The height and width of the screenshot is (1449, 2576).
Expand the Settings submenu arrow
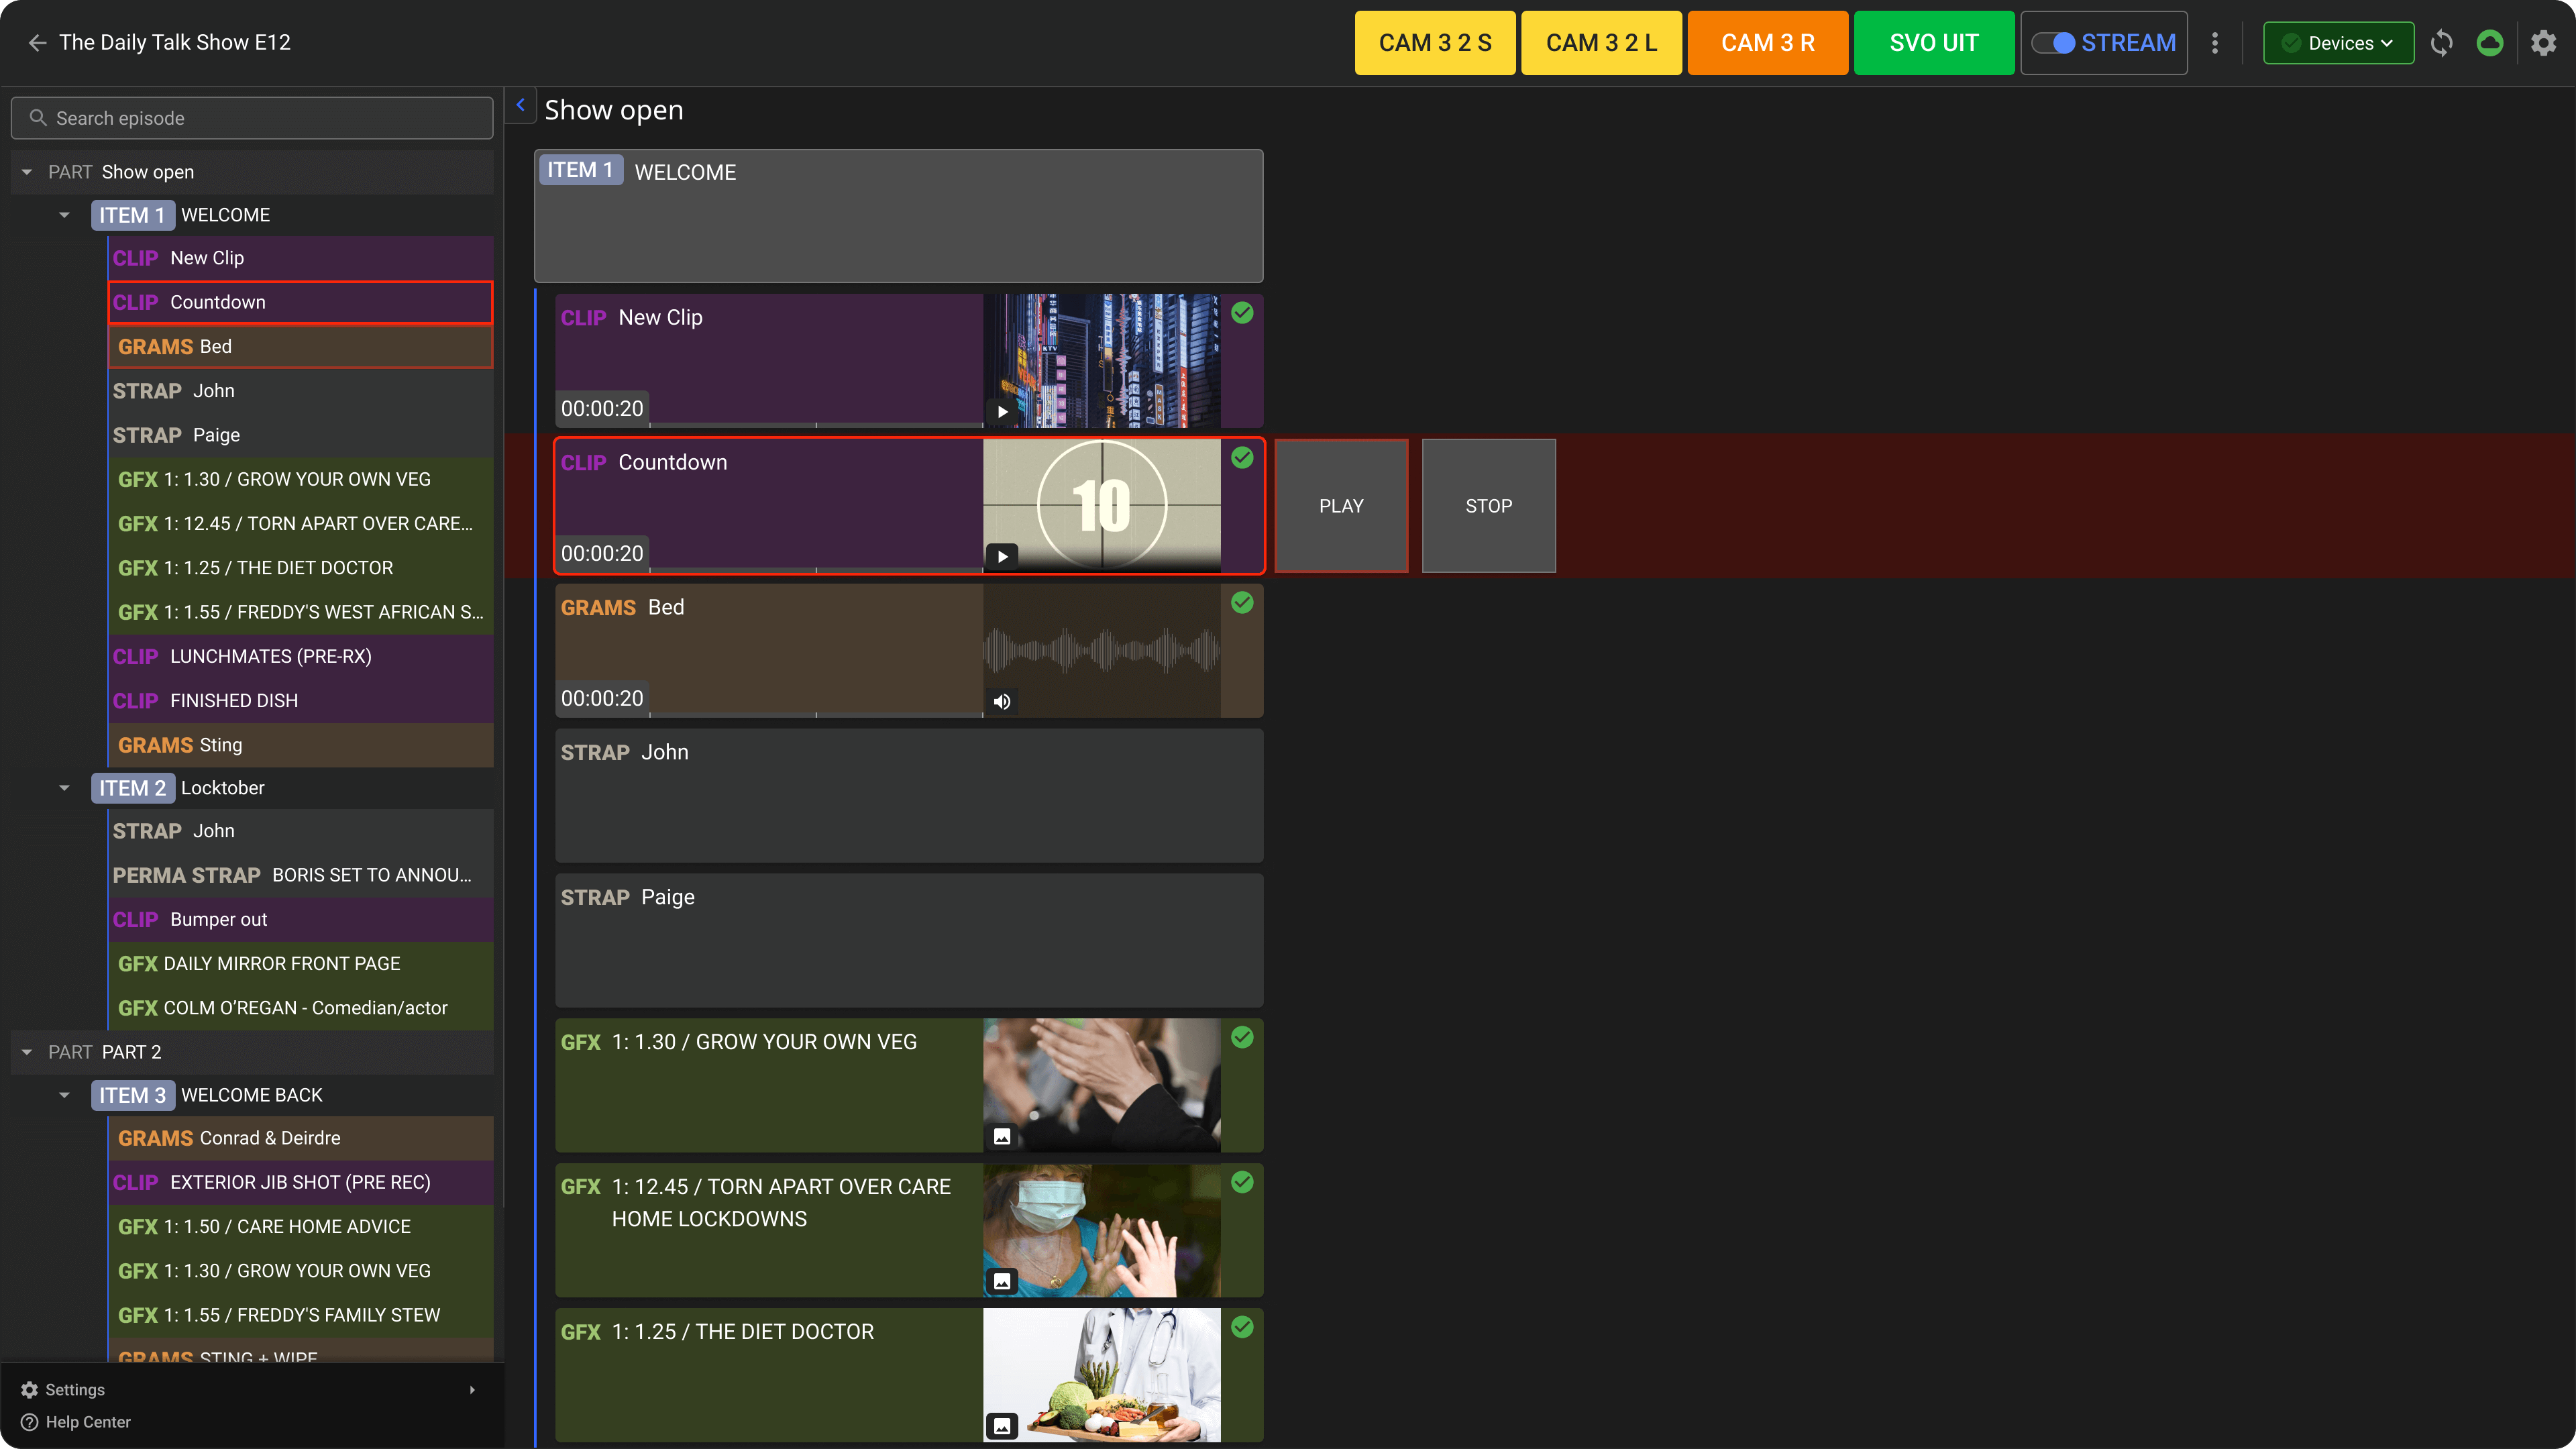pos(472,1390)
